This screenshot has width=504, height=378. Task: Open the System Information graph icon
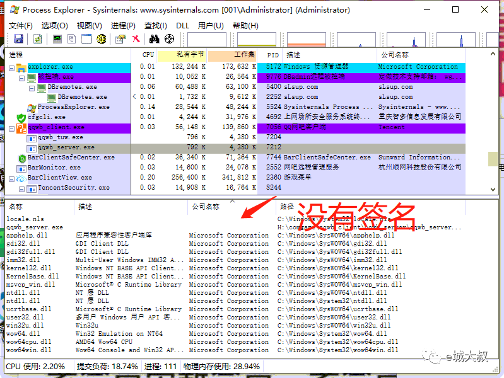(57, 39)
